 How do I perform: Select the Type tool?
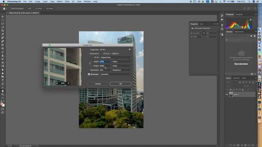click(x=2, y=80)
